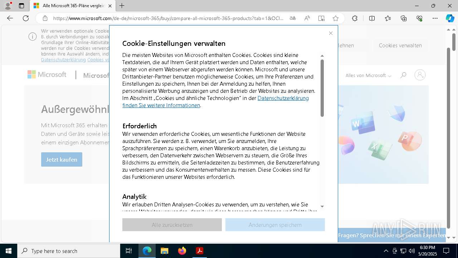Viewport: 458px width, 258px height.
Task: Open the Copilot sidebar icon
Action: pyautogui.click(x=450, y=18)
